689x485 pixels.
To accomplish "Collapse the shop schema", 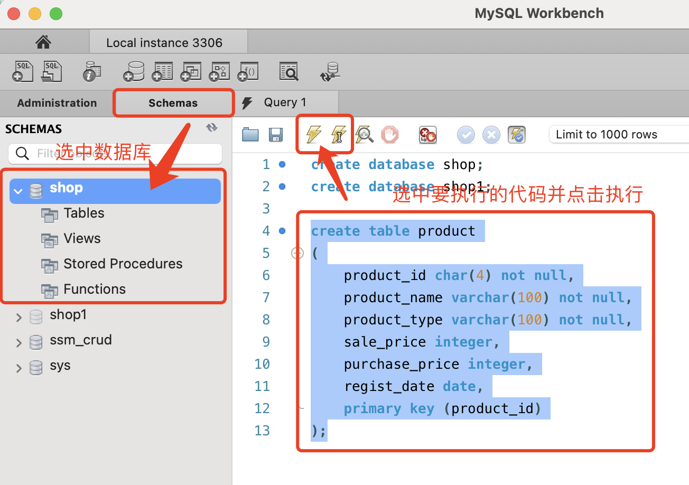I will pos(18,191).
